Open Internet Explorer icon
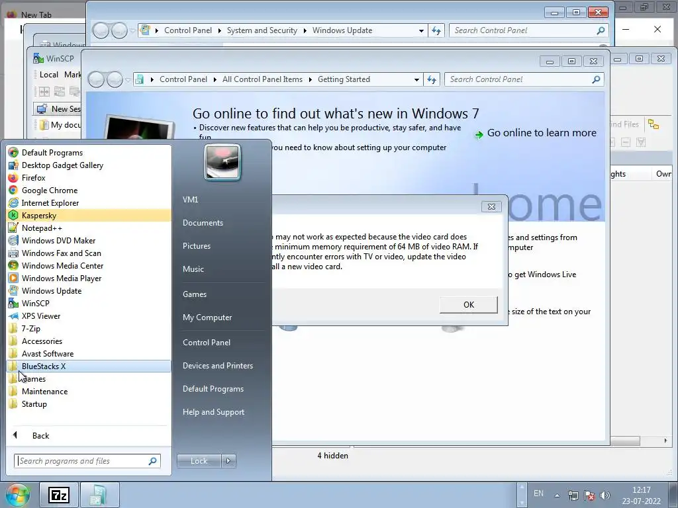The width and height of the screenshot is (678, 508). 13,202
